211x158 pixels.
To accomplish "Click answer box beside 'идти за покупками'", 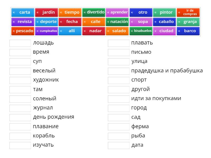I will point(118,99).
